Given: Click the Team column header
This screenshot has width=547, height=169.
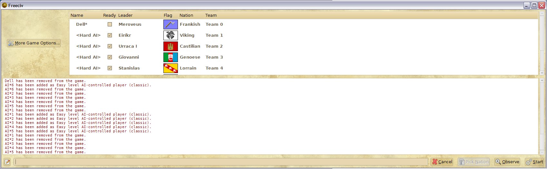Looking at the screenshot, I should click(211, 15).
